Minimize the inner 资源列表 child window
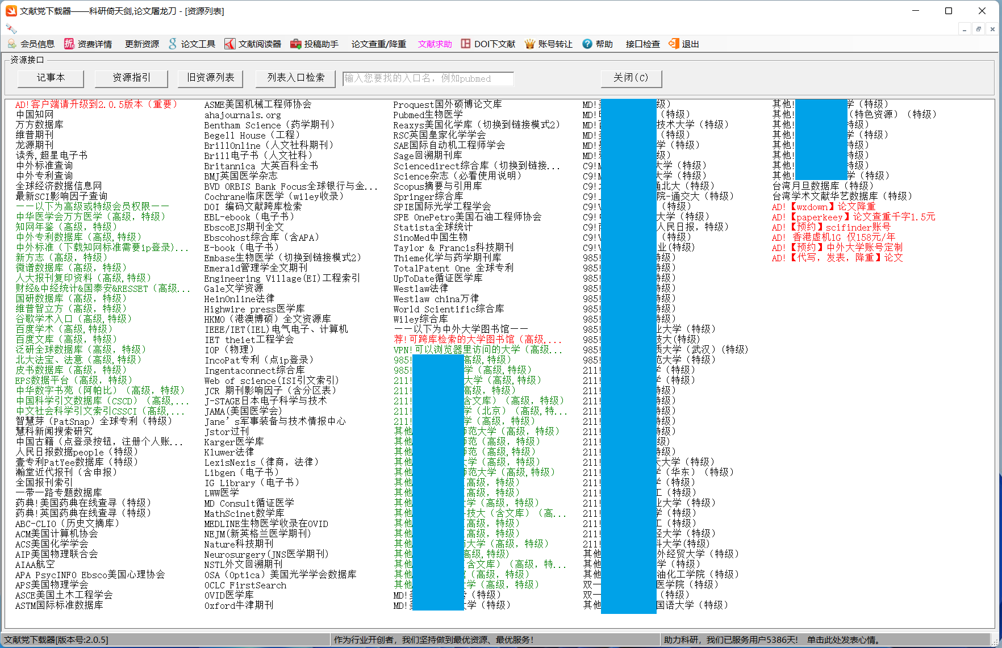Viewport: 1002px width, 648px height. (x=965, y=29)
